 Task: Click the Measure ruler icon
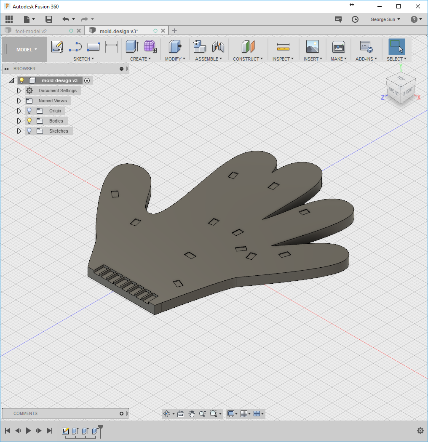(283, 47)
